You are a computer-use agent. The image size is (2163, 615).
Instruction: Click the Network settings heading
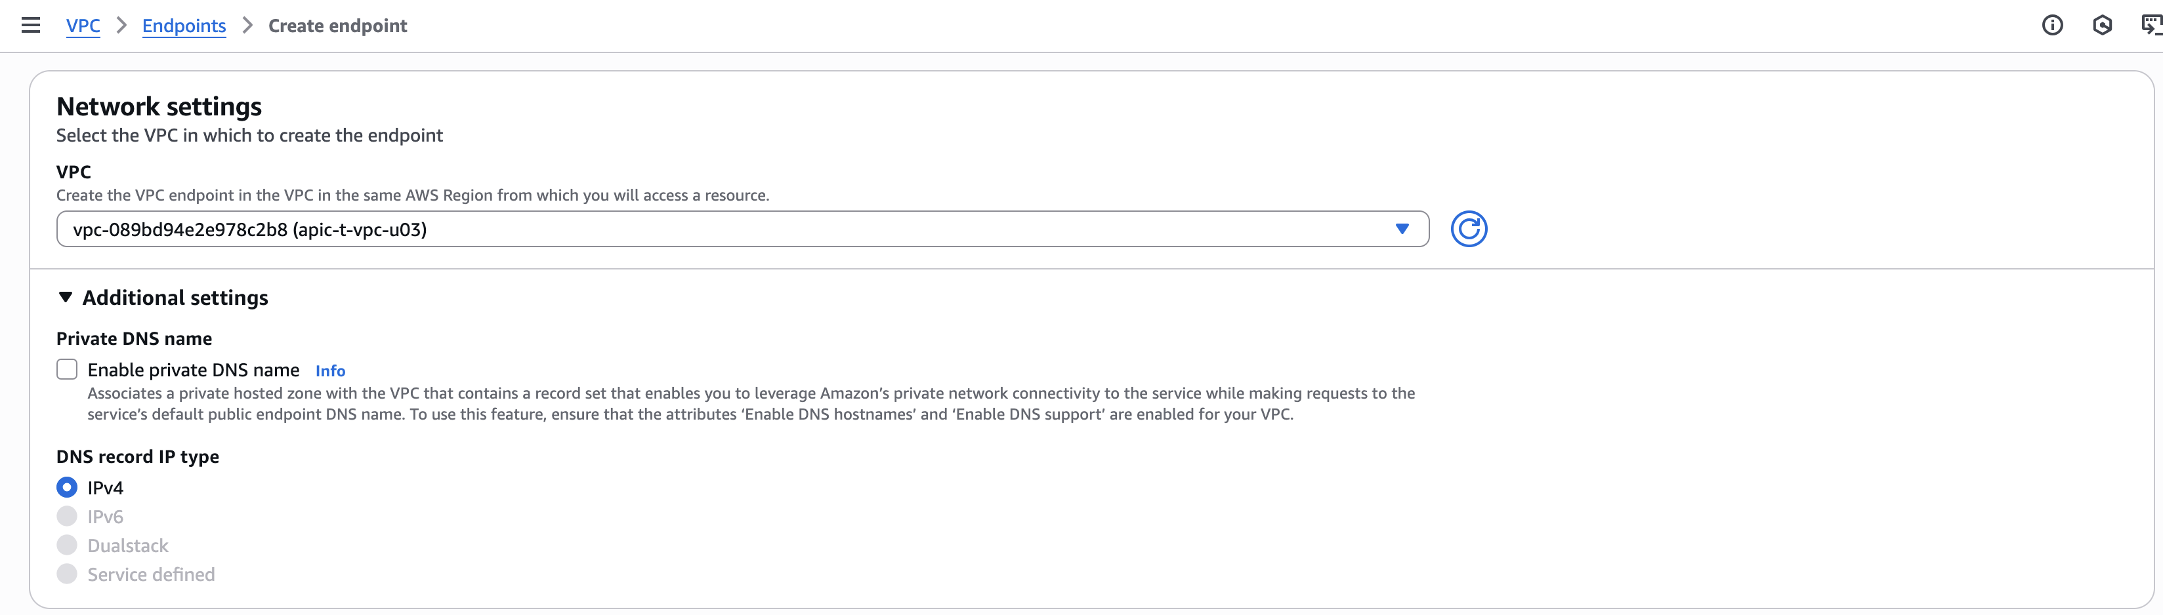click(x=159, y=107)
